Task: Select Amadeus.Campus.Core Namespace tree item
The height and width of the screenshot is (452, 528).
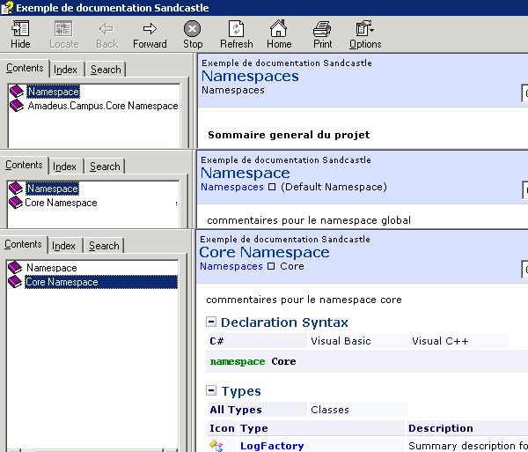Action: (x=103, y=106)
